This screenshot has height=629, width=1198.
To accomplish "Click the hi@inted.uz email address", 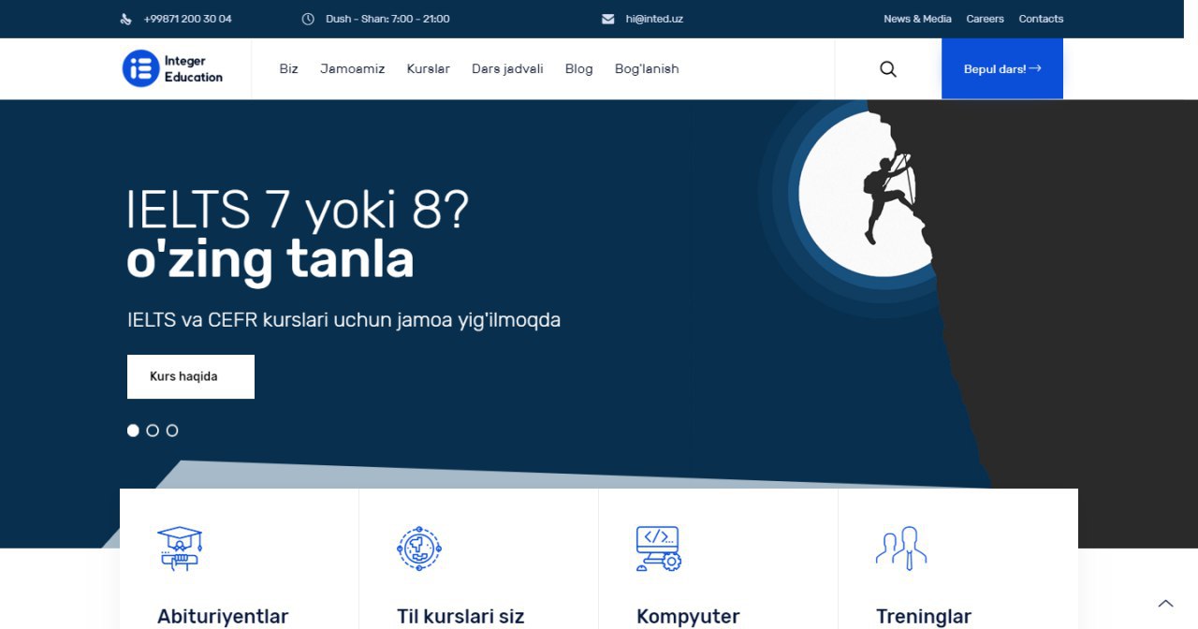I will (x=654, y=19).
